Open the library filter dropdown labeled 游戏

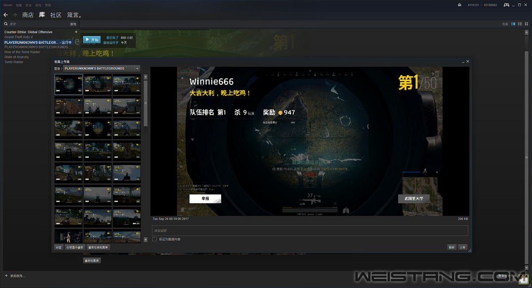[x=73, y=24]
